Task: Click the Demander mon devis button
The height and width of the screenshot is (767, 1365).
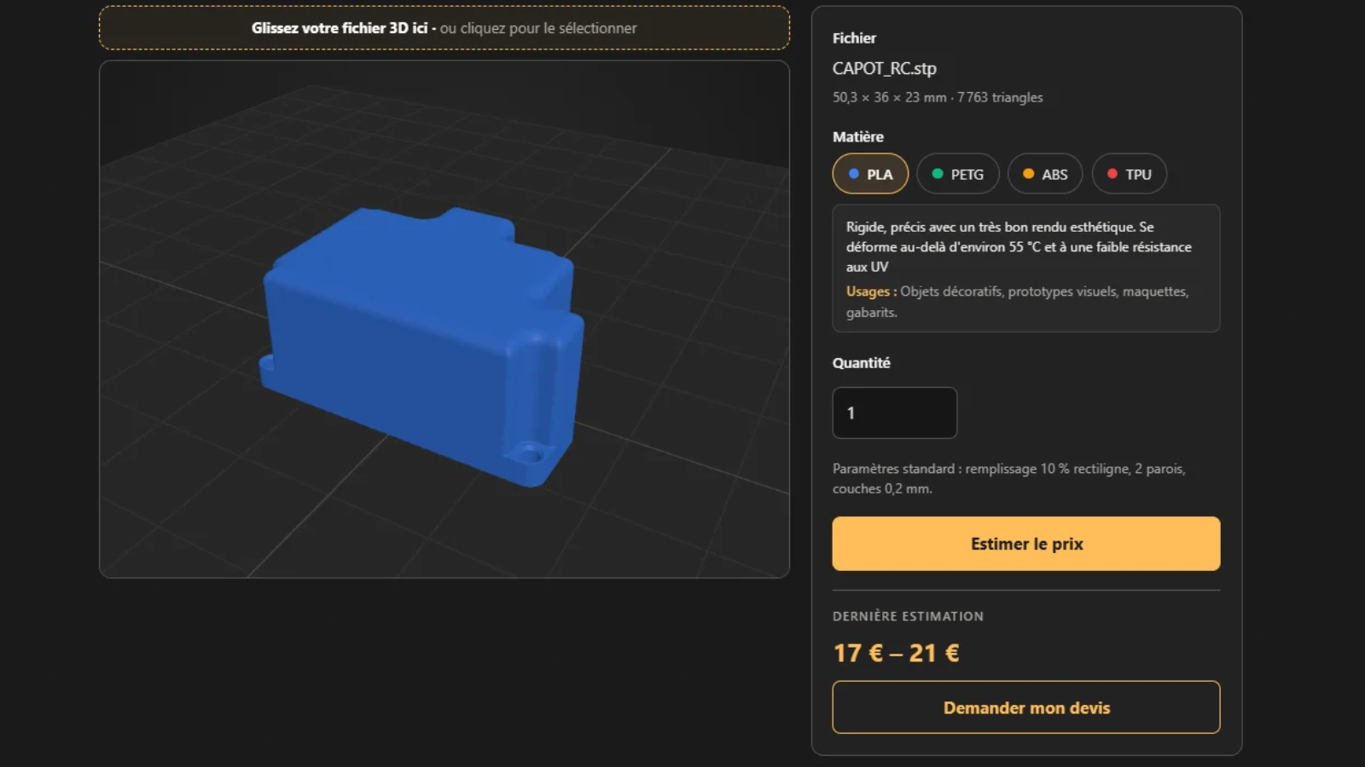Action: click(x=1026, y=707)
